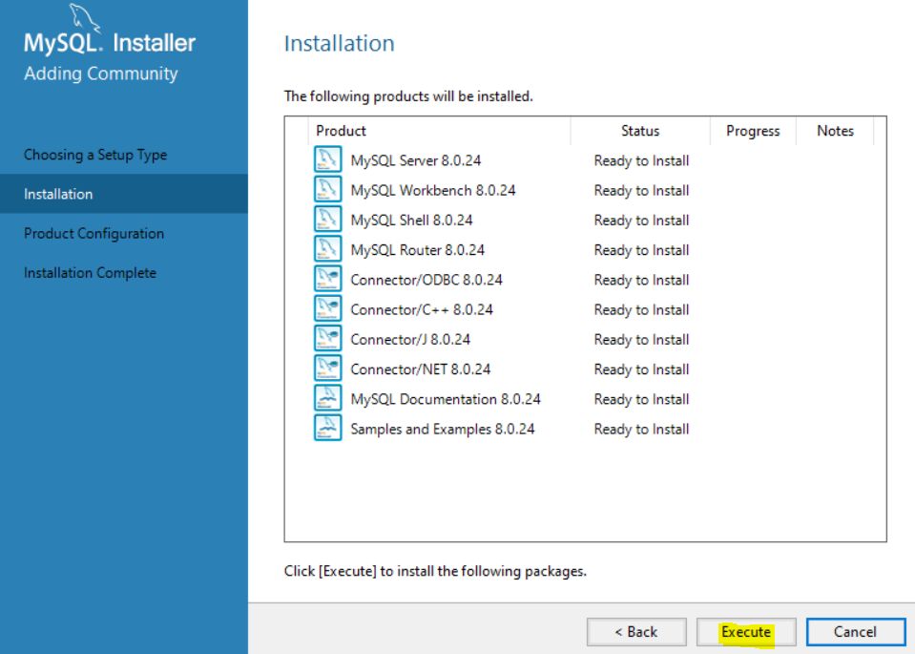Select the MySQL Documentation 8.0.24 row text

click(446, 399)
